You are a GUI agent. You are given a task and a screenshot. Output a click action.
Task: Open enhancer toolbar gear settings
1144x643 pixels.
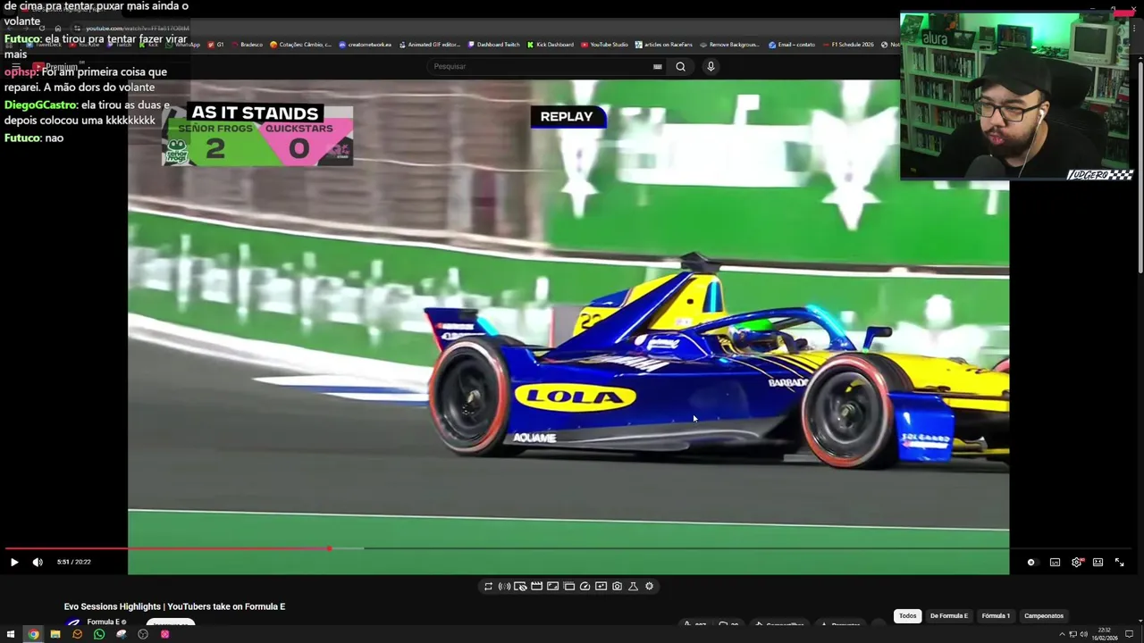click(x=649, y=586)
